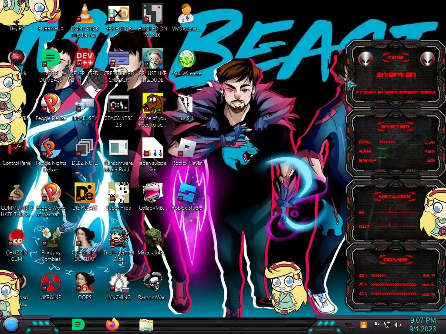This screenshot has height=334, width=446.
Task: Click the NETWORK gadget header
Action: pyautogui.click(x=395, y=197)
